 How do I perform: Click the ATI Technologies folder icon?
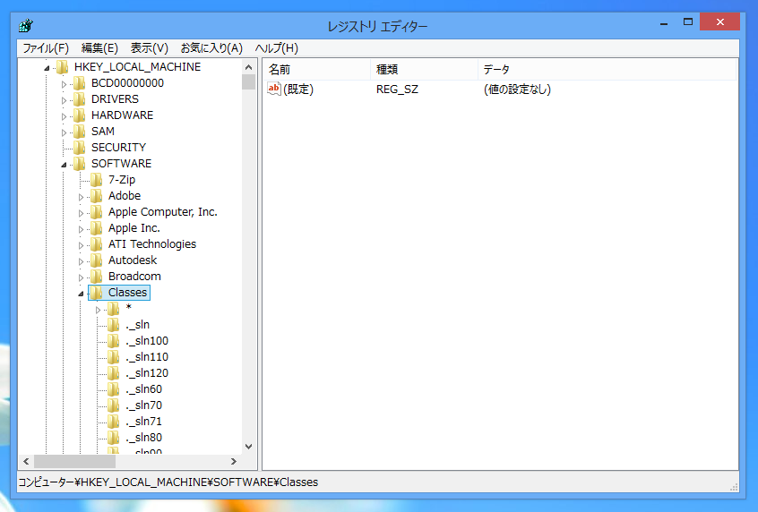(96, 244)
